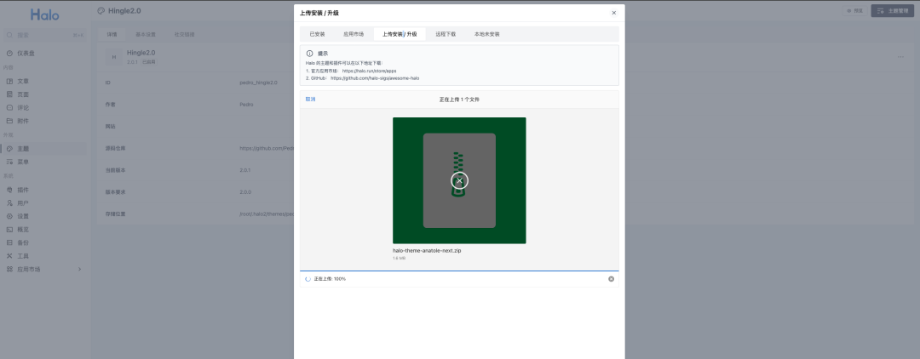The height and width of the screenshot is (359, 920).
Task: Click the 主题 themes palette icon
Action: pyautogui.click(x=9, y=149)
